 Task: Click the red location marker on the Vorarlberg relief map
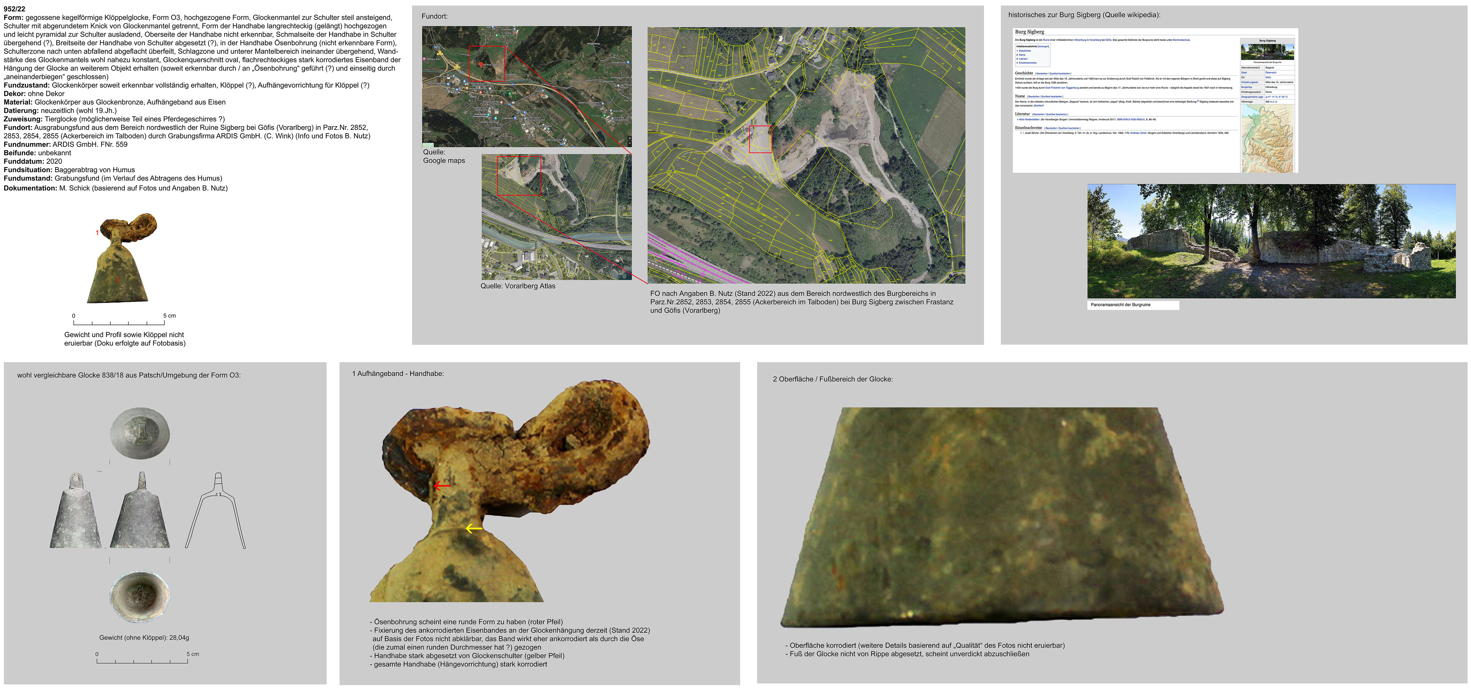coord(1253,139)
